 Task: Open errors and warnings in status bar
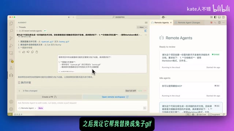coord(18,114)
